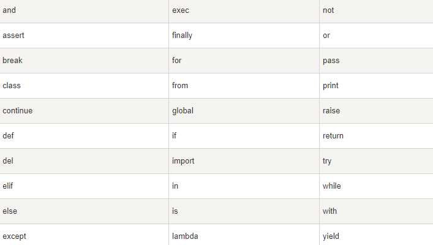
Task: Select the "continue" keyword cell
Action: point(18,111)
